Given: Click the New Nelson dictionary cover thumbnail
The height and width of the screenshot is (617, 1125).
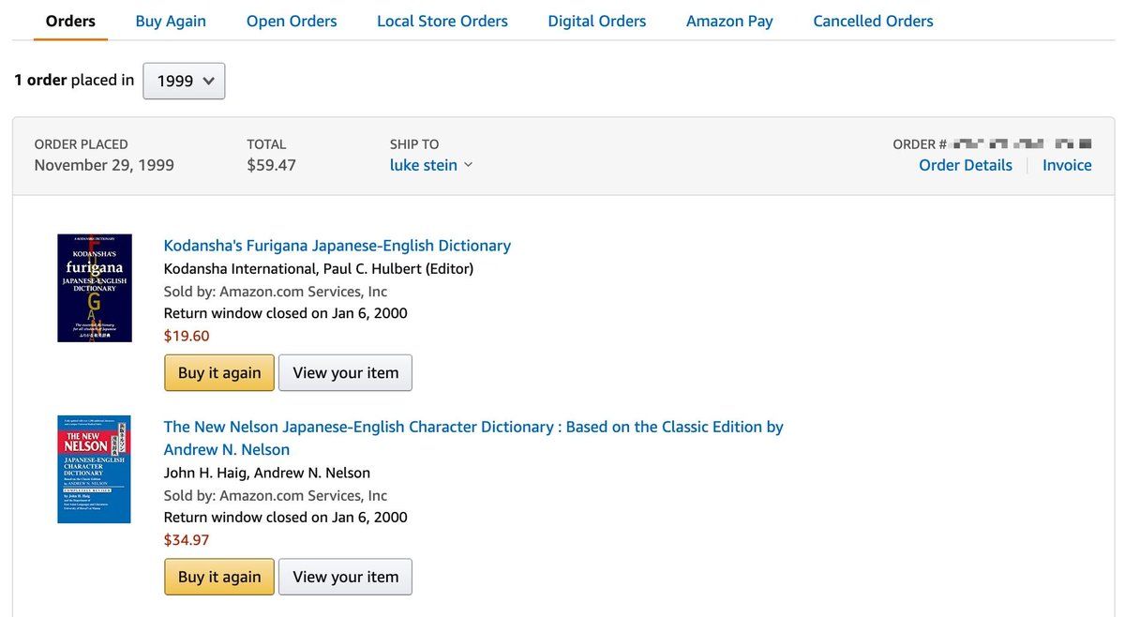Looking at the screenshot, I should [95, 469].
